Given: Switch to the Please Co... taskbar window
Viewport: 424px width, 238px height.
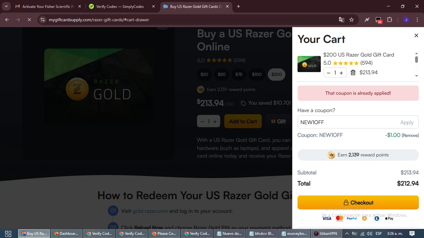Looking at the screenshot, I should point(165,234).
